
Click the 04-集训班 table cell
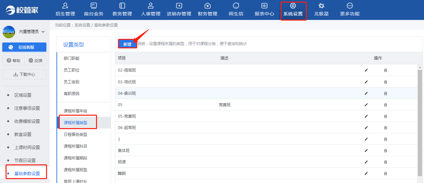pyautogui.click(x=127, y=93)
